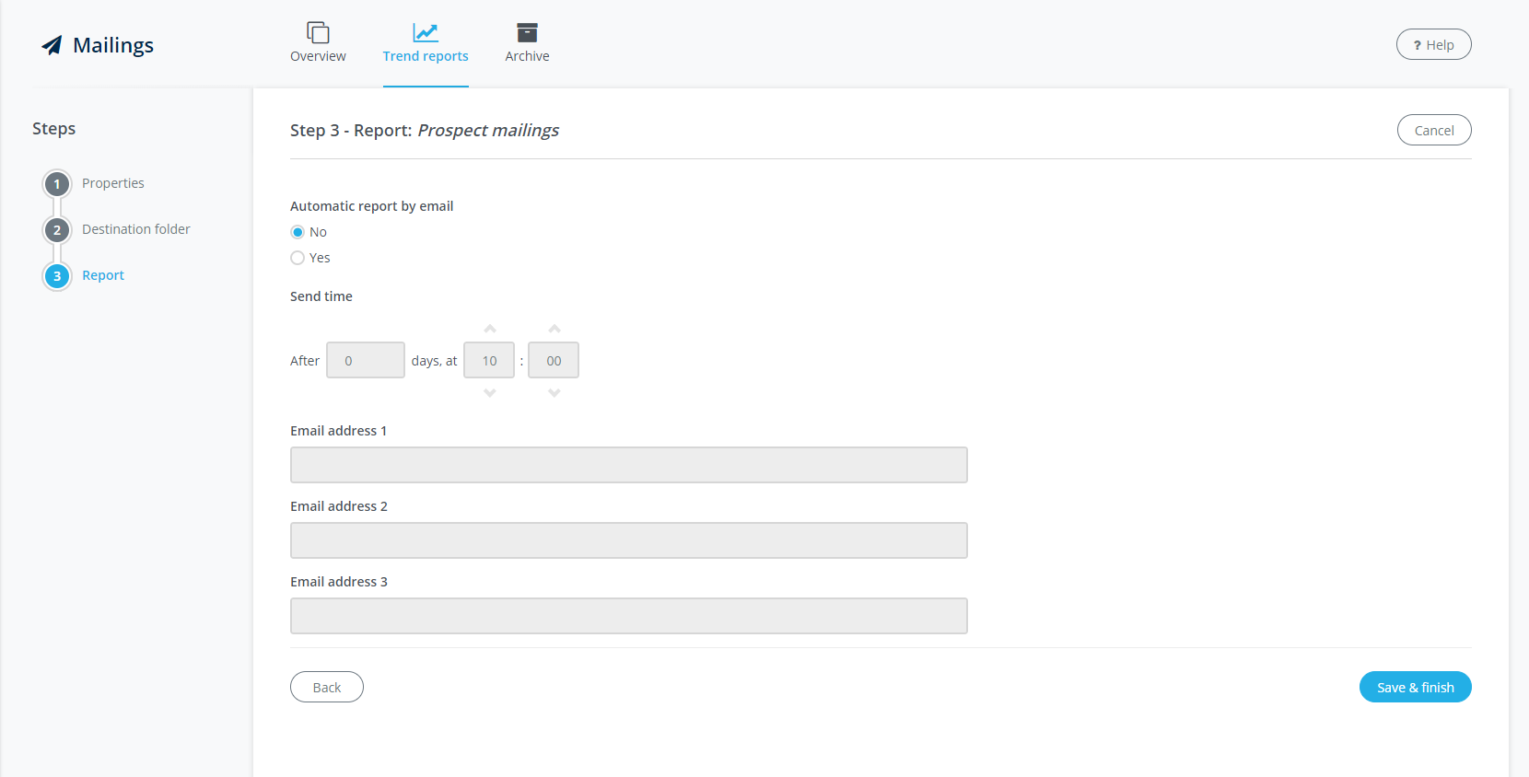The width and height of the screenshot is (1529, 777).
Task: Select the No radio button
Action: tap(298, 232)
